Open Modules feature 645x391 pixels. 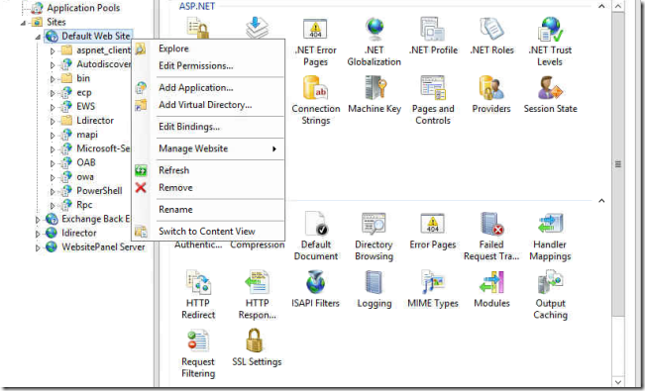491,290
